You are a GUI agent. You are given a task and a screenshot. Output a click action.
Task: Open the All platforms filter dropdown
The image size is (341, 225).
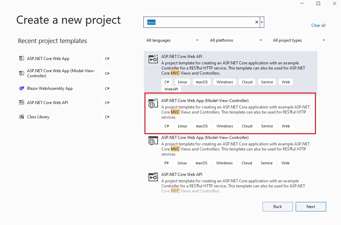pos(236,40)
